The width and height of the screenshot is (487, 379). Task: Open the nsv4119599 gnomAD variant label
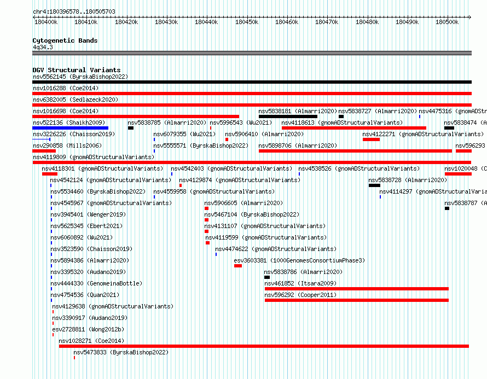(x=266, y=237)
